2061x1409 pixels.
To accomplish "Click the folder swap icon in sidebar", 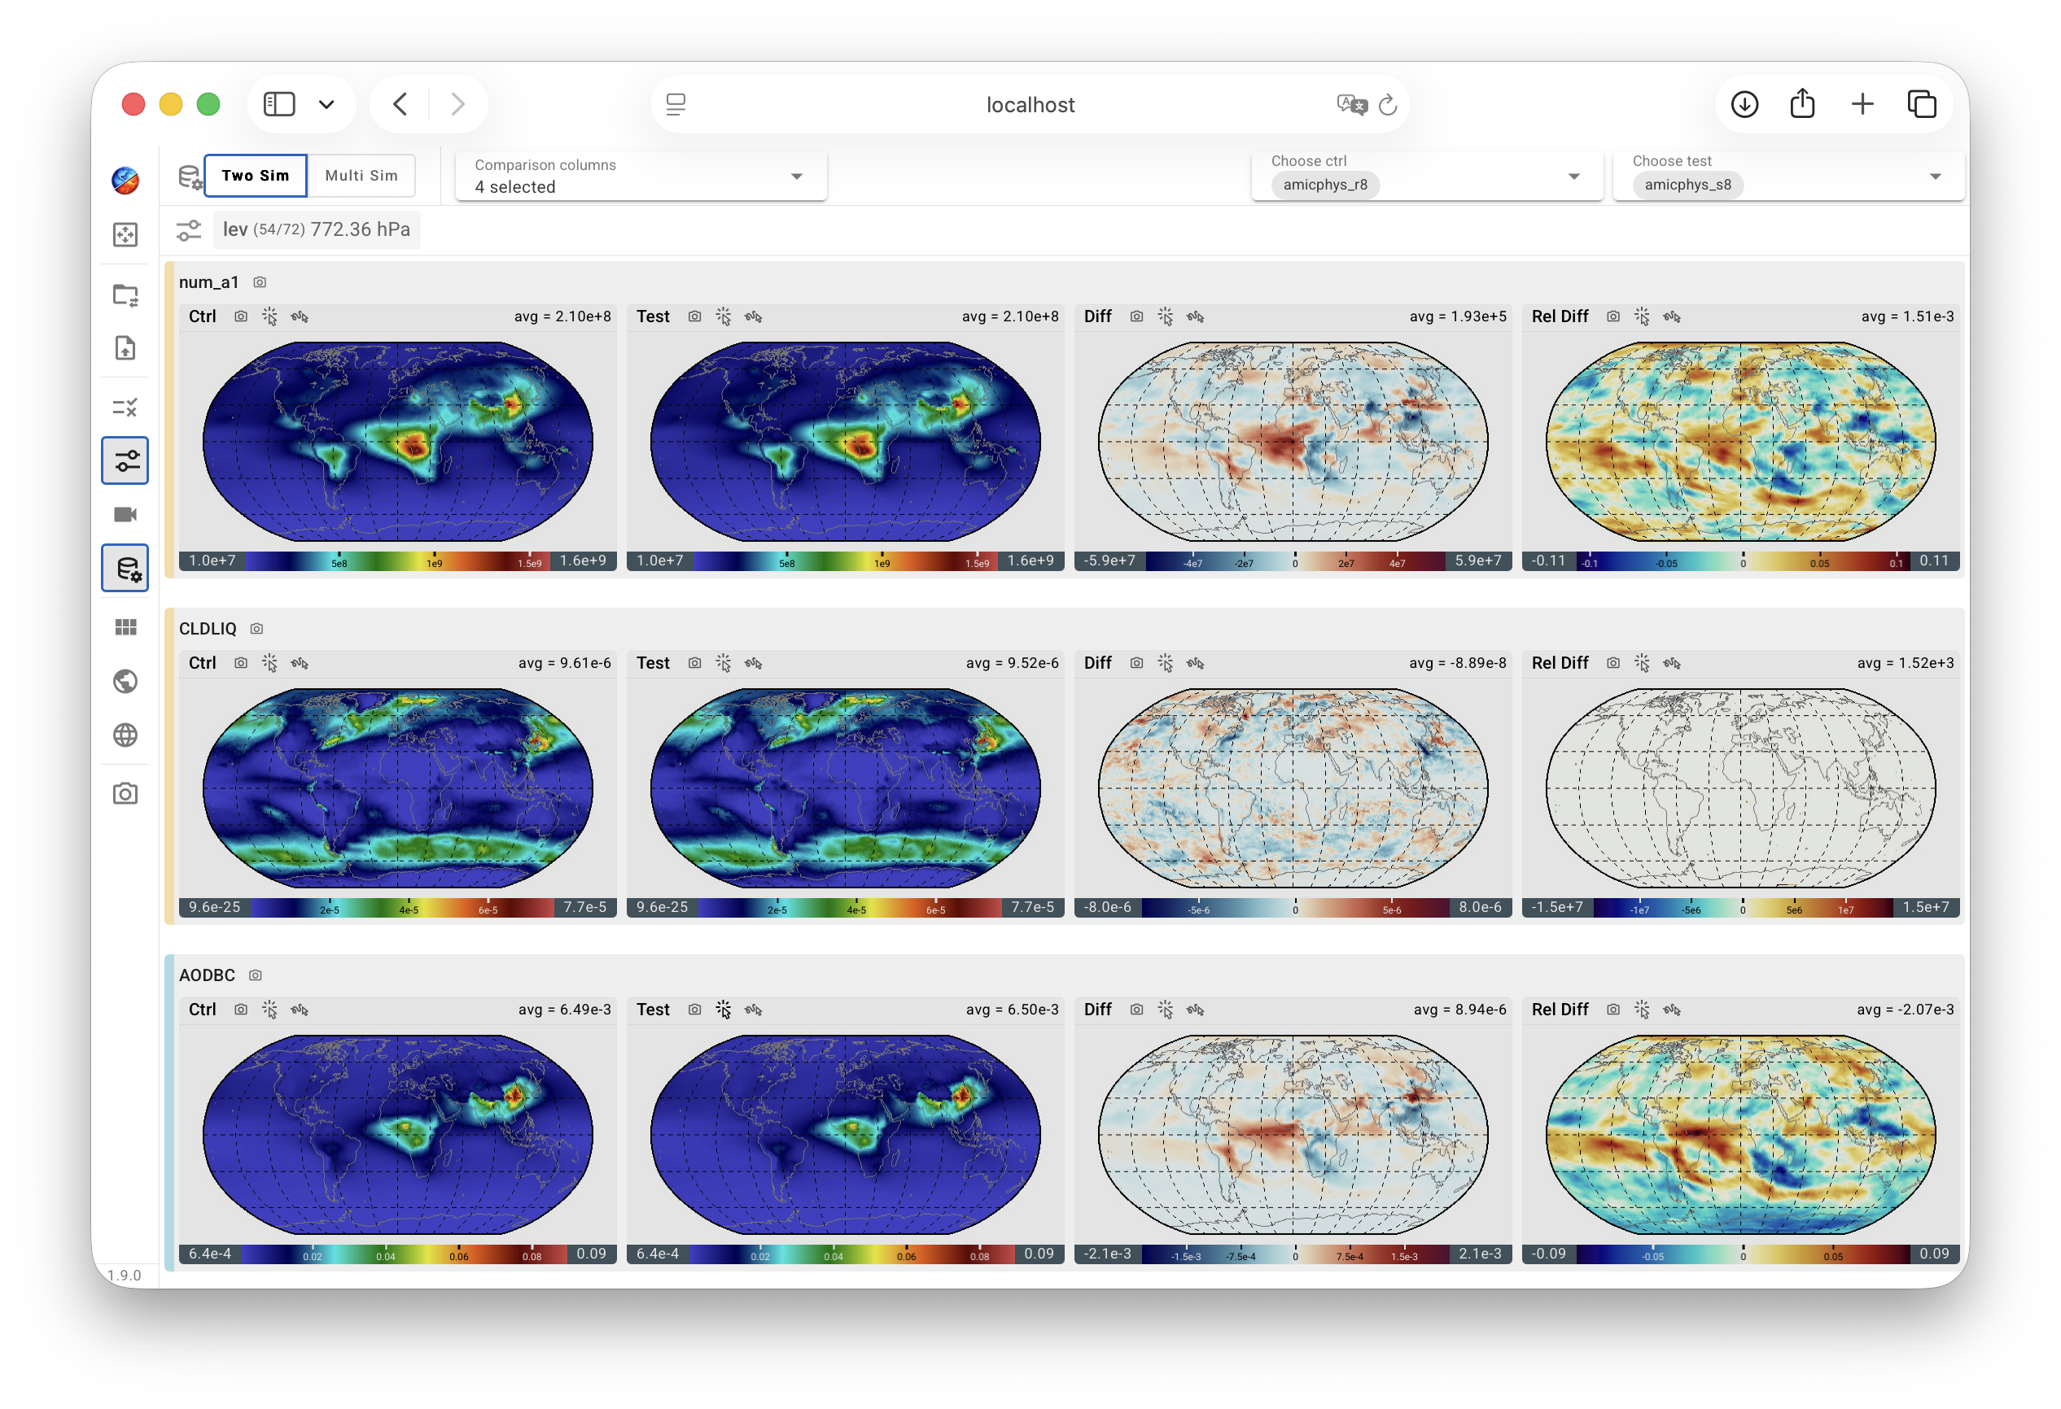I will pos(125,295).
